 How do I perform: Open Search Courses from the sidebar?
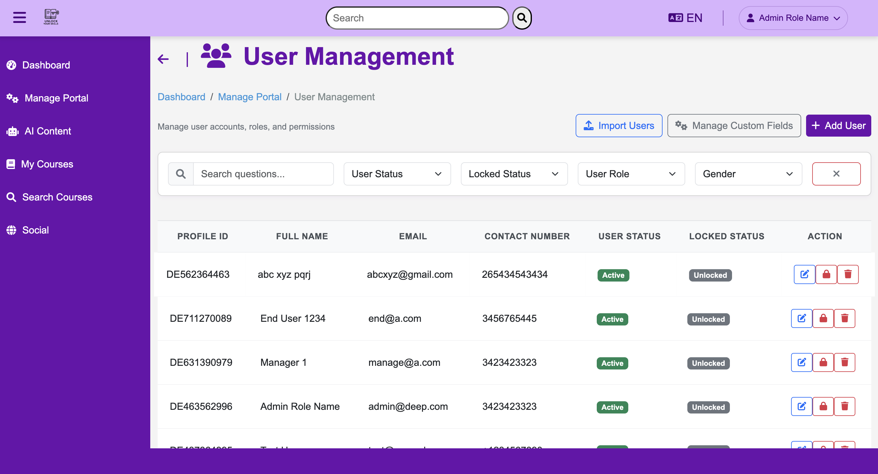pos(57,197)
